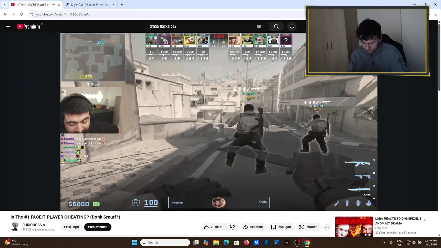Click the video player area
This screenshot has width=441, height=248.
(219, 122)
